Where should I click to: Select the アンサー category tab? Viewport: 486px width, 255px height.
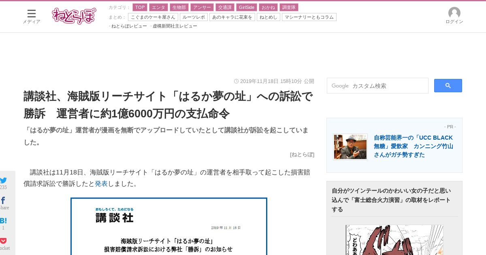tap(202, 7)
